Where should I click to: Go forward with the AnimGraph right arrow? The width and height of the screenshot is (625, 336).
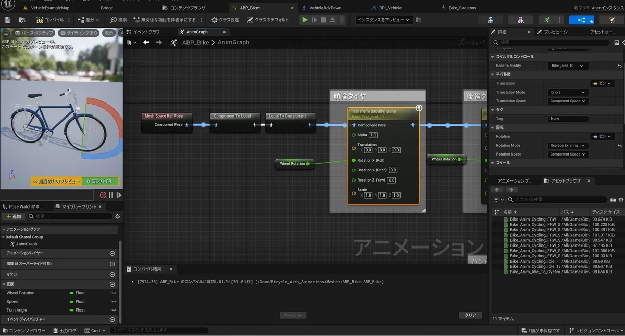(x=158, y=42)
